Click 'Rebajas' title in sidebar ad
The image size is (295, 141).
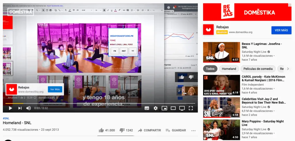222,27
